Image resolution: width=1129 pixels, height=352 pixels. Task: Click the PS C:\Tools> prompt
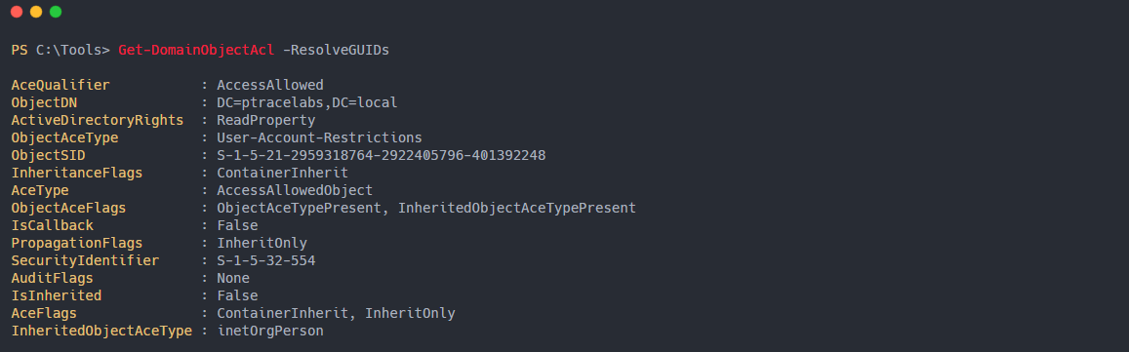[x=60, y=51]
